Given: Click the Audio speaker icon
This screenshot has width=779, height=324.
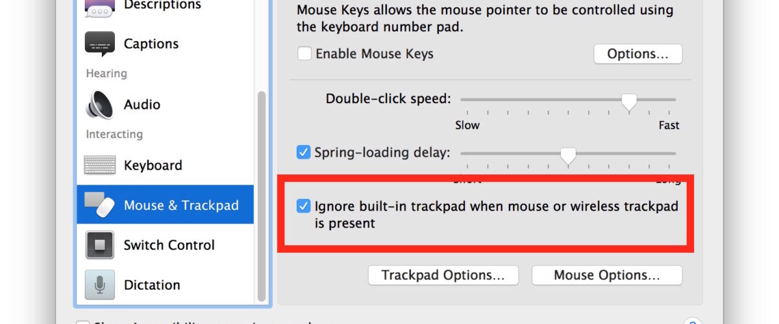Looking at the screenshot, I should (x=99, y=104).
